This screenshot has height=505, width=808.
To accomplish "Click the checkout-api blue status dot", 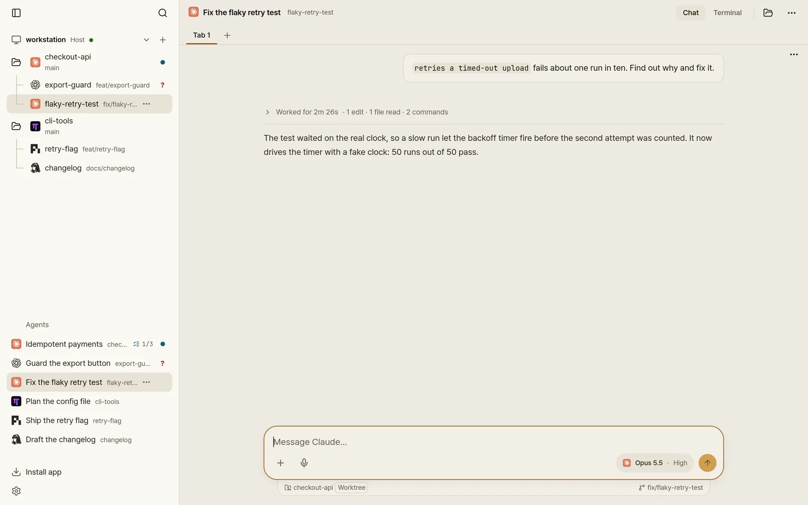I will [163, 62].
